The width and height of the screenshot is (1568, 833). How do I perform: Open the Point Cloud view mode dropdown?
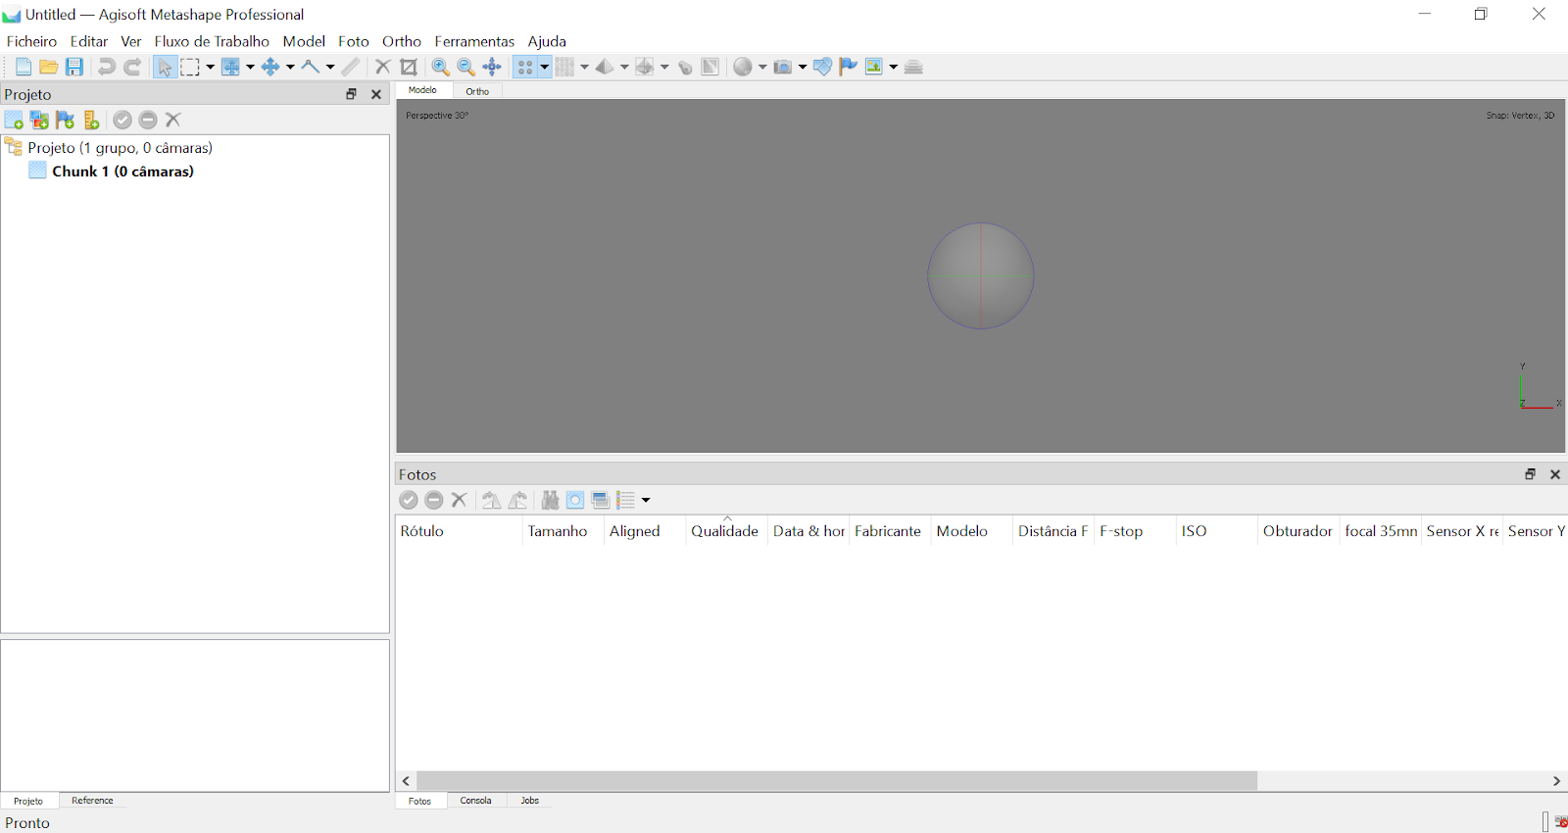(545, 67)
